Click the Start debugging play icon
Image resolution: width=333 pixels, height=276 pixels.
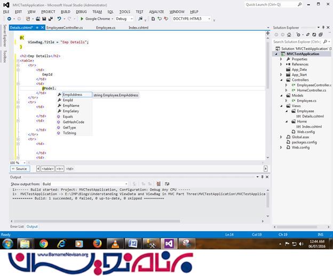[x=82, y=19]
